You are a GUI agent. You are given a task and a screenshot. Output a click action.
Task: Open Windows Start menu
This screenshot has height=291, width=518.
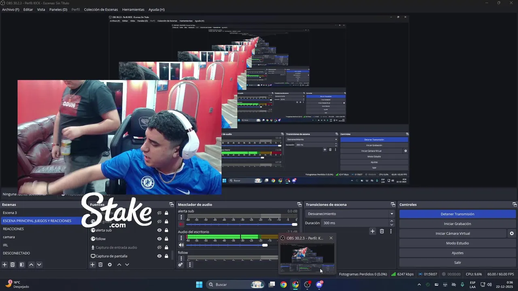coord(199,285)
